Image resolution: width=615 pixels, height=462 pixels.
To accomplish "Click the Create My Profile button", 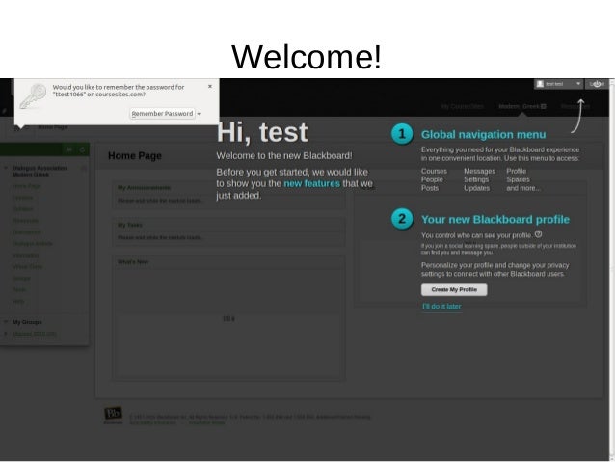I will 454,289.
